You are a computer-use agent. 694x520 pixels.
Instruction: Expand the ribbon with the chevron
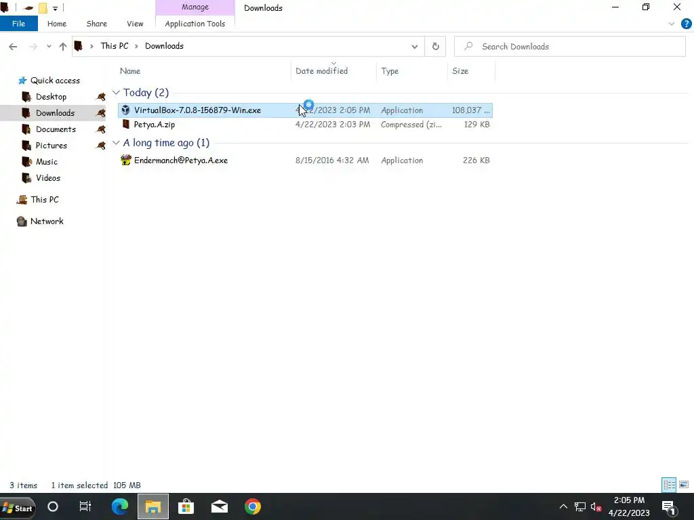pyautogui.click(x=672, y=24)
